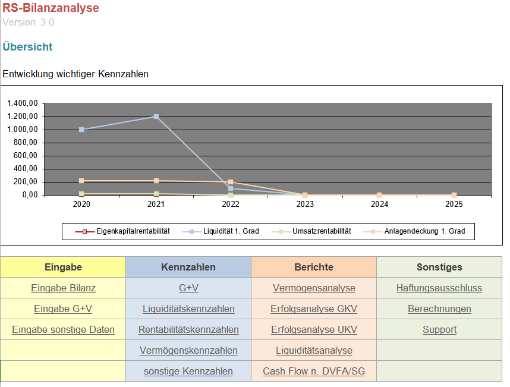Image resolution: width=510 pixels, height=387 pixels.
Task: Open Erfolgsanalyse GKV report
Action: tap(314, 309)
